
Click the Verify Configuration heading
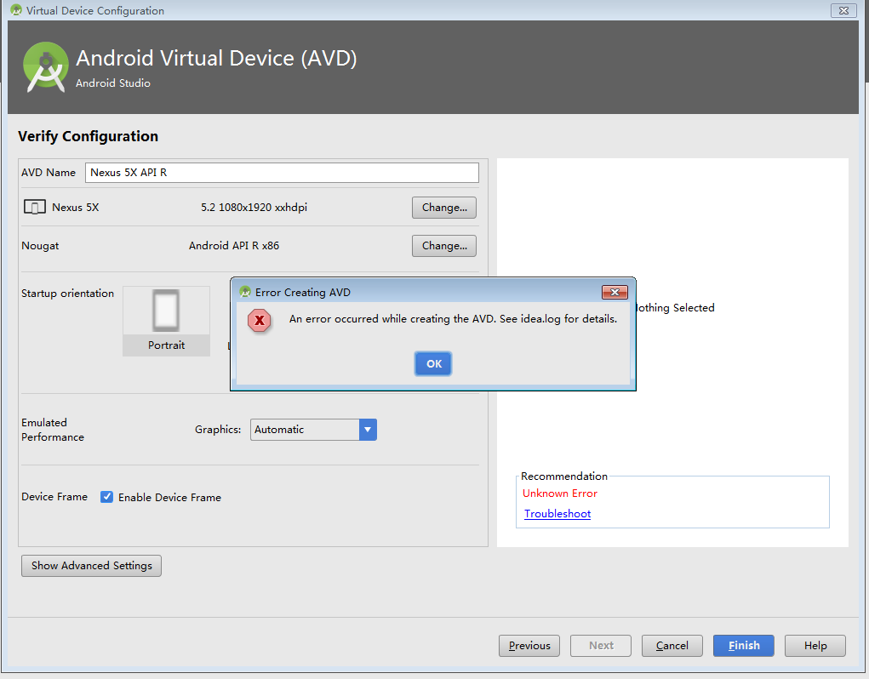click(89, 136)
